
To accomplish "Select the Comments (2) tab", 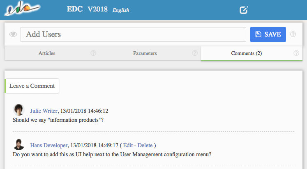I will tap(246, 53).
